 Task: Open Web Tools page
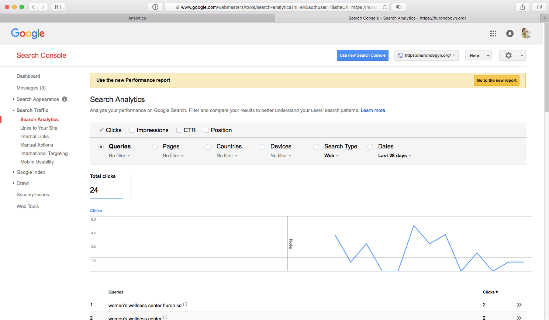tap(28, 207)
